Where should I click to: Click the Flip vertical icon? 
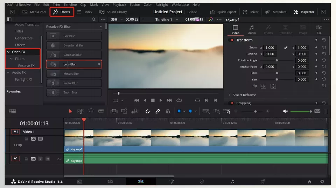pyautogui.click(x=273, y=86)
